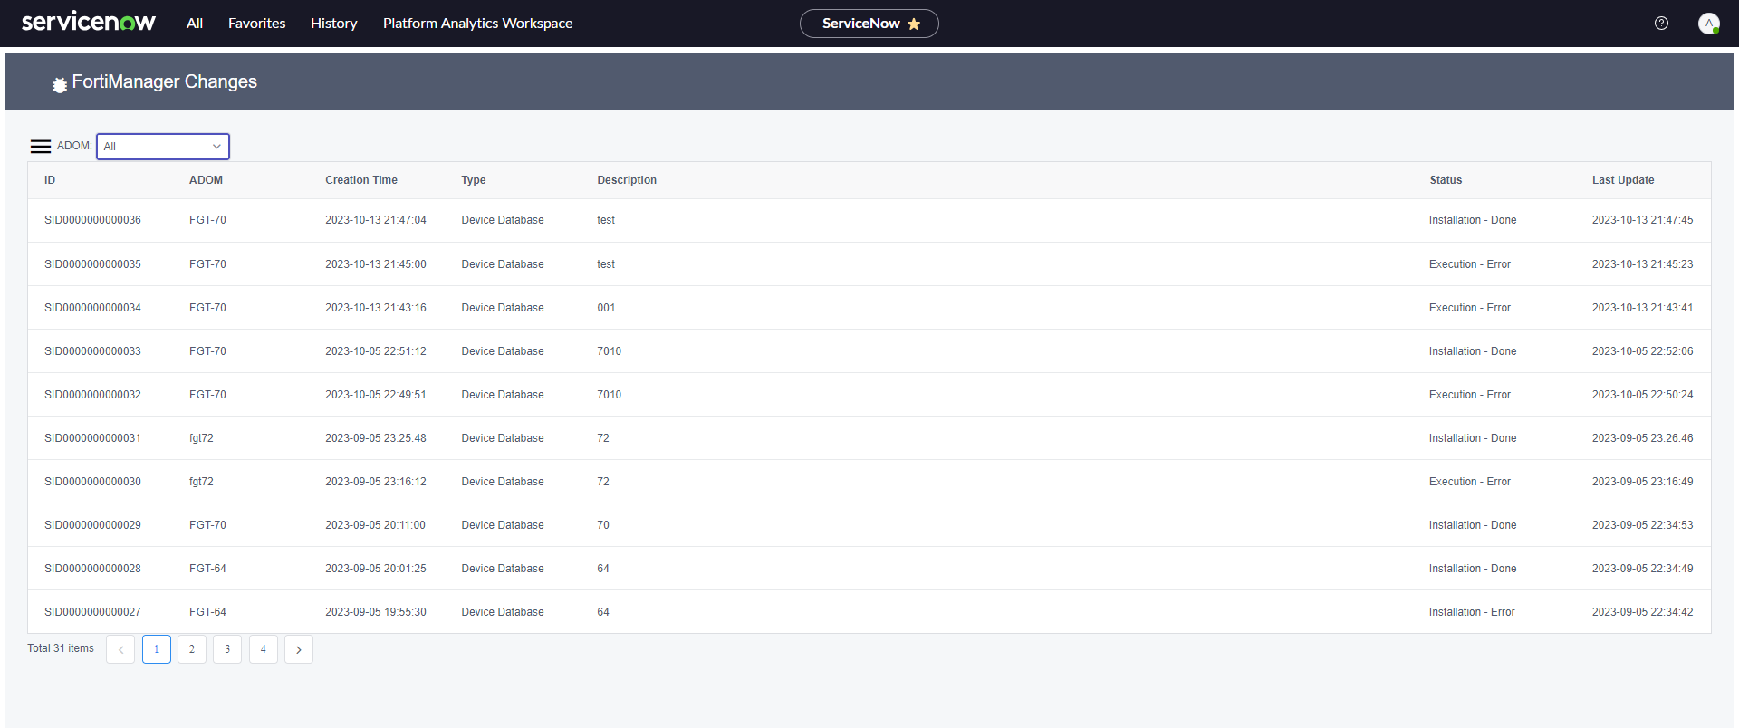The height and width of the screenshot is (728, 1739).
Task: Select row SID0000000000035
Action: [x=869, y=264]
